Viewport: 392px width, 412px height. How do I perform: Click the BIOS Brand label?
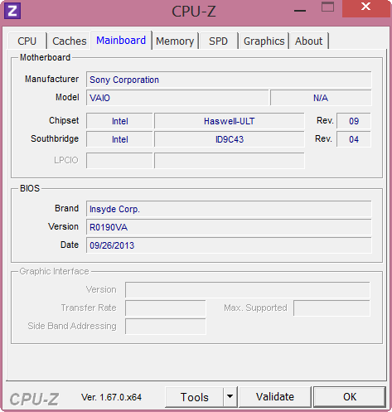point(66,208)
